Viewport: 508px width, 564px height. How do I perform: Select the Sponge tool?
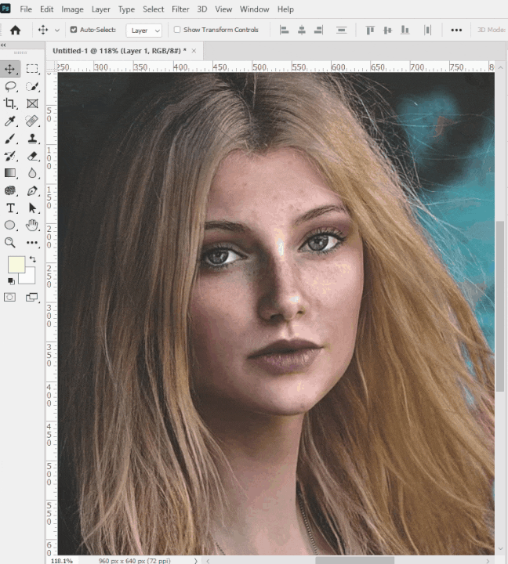coord(10,190)
